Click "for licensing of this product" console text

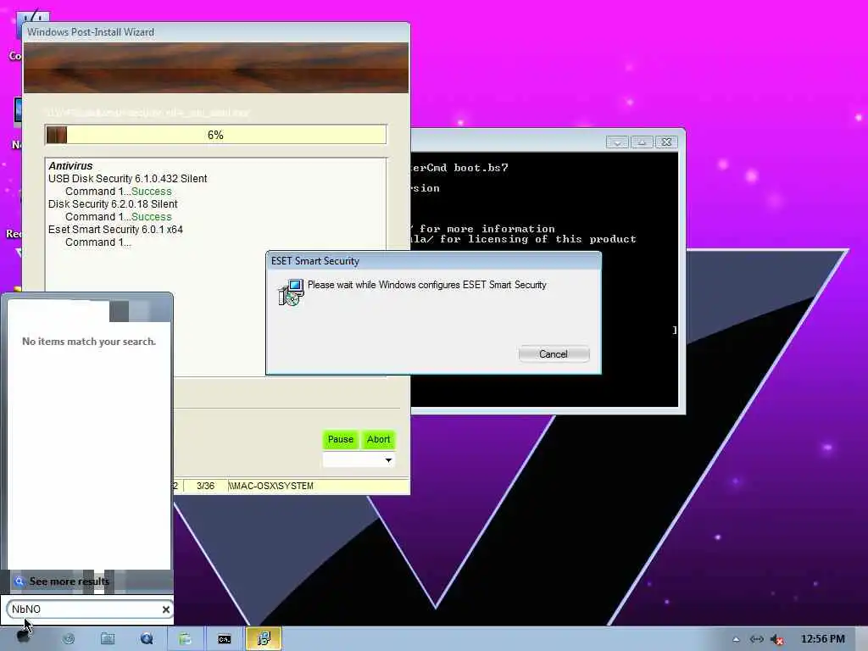[538, 239]
